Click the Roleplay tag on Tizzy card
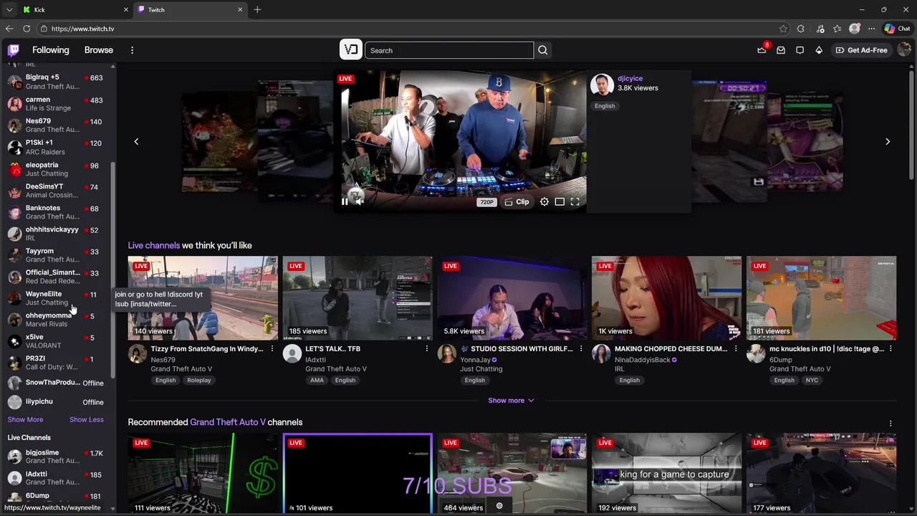This screenshot has height=516, width=917. pyautogui.click(x=199, y=381)
